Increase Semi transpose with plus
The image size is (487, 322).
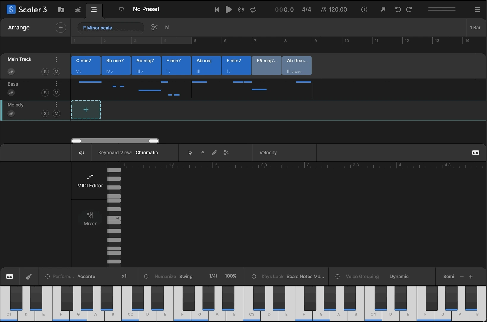click(471, 277)
